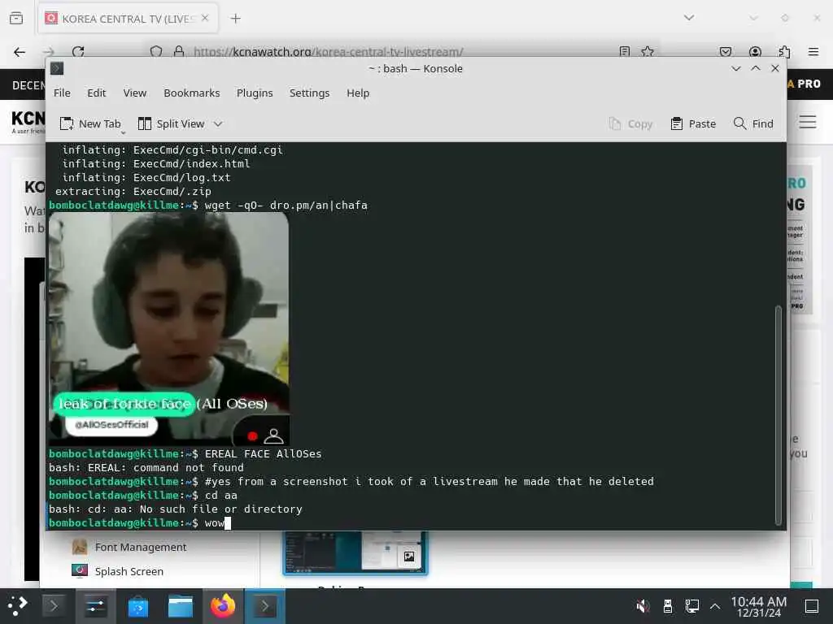Viewport: 833px width, 624px height.
Task: Open the Firefox list all tabs chevron
Action: pyautogui.click(x=688, y=18)
